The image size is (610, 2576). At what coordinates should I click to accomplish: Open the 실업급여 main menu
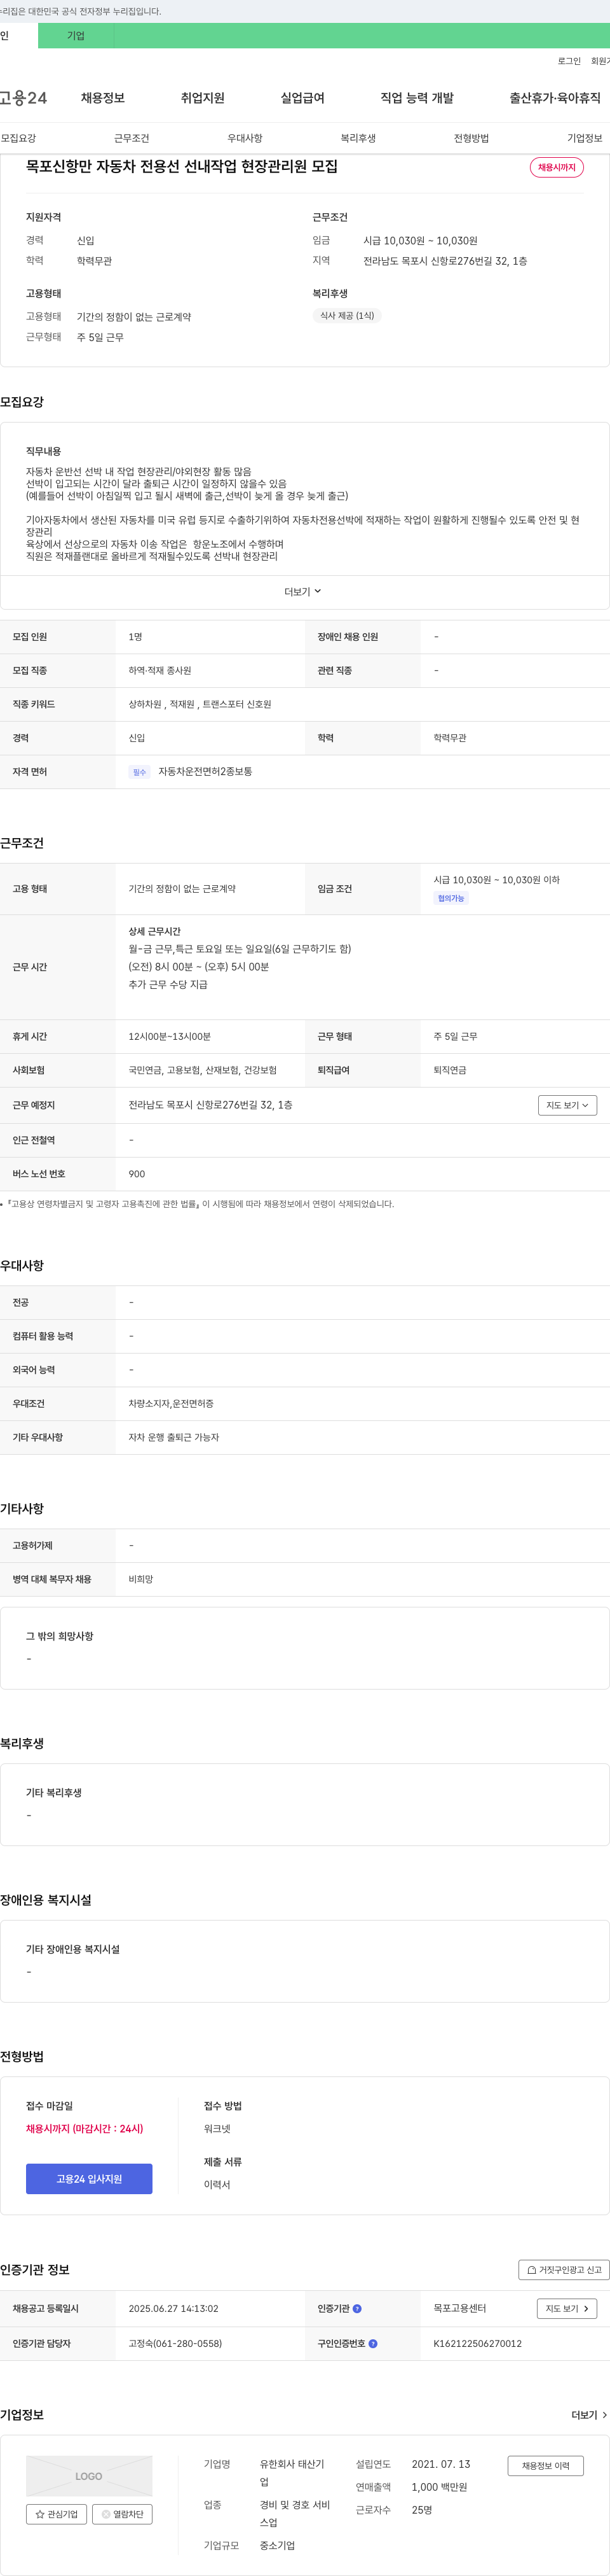tap(302, 98)
